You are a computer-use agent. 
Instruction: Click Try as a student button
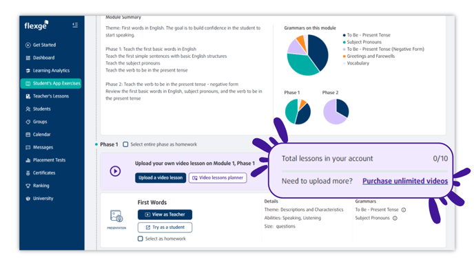[x=165, y=228]
